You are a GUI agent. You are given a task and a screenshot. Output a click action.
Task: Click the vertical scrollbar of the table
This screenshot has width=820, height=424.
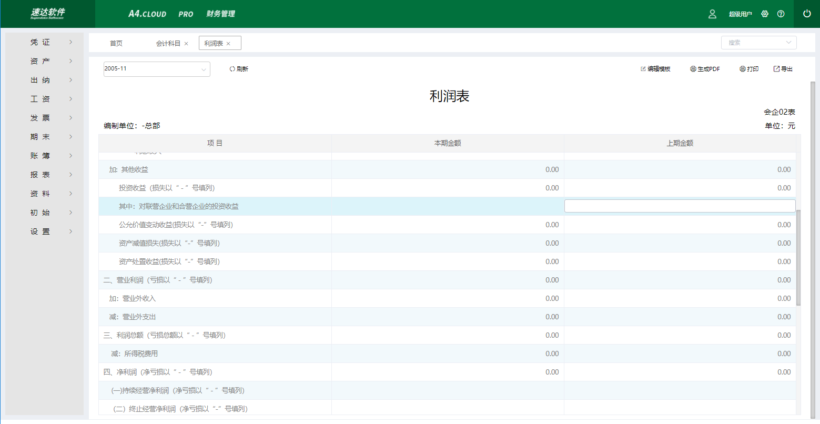[x=798, y=258]
